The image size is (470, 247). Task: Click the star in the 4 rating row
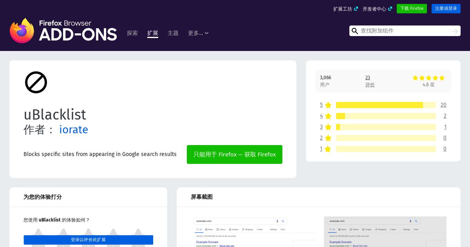point(328,116)
